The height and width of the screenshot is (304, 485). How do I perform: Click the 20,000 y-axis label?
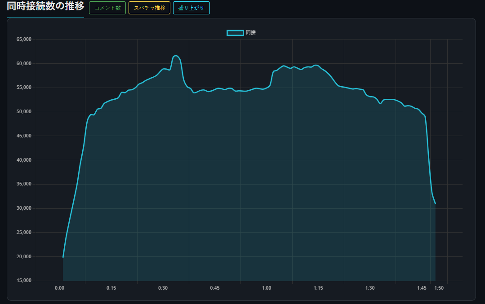pos(24,256)
